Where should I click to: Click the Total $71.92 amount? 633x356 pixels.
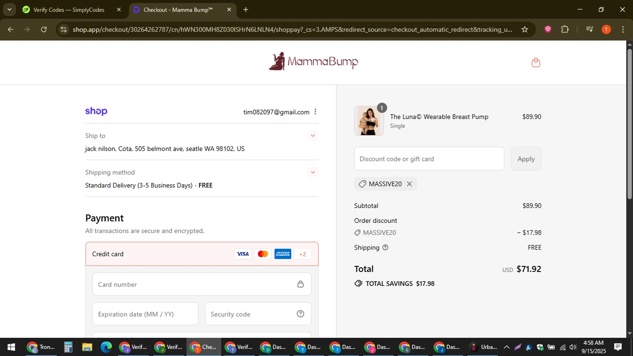pos(529,269)
